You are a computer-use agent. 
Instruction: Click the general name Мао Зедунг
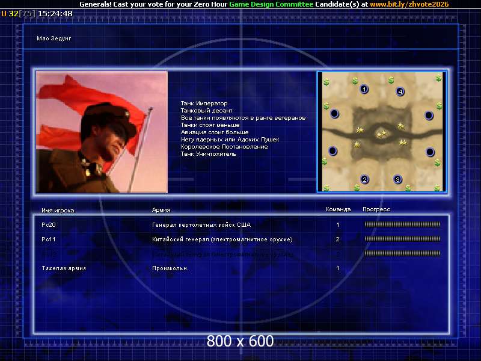54,39
